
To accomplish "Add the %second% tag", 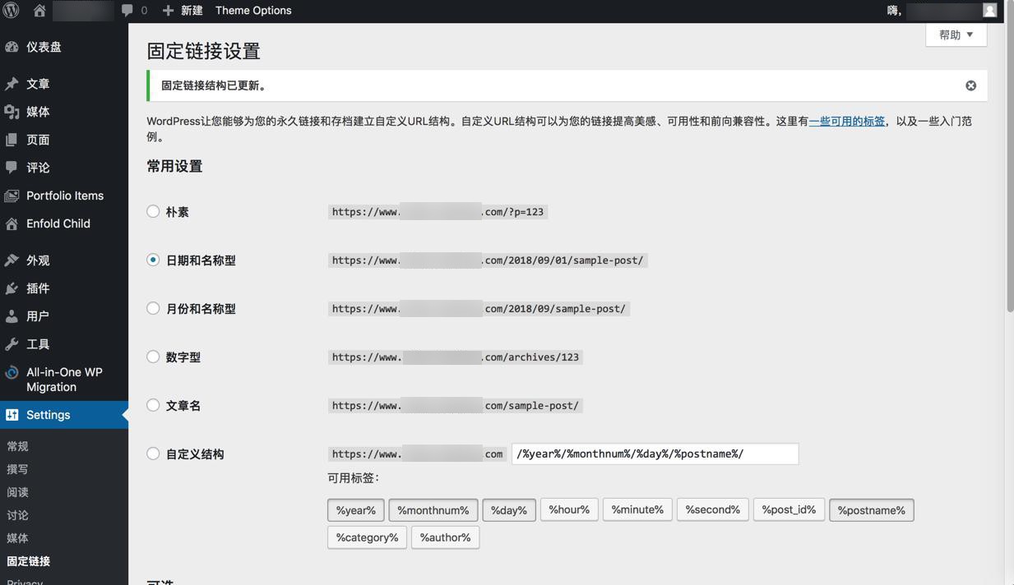I will coord(712,509).
